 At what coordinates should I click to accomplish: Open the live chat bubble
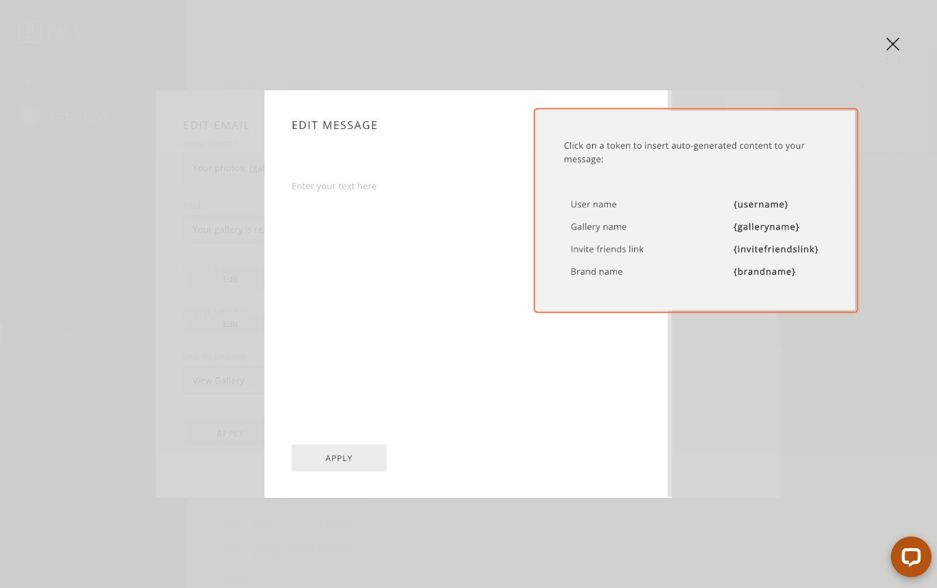[x=911, y=556]
